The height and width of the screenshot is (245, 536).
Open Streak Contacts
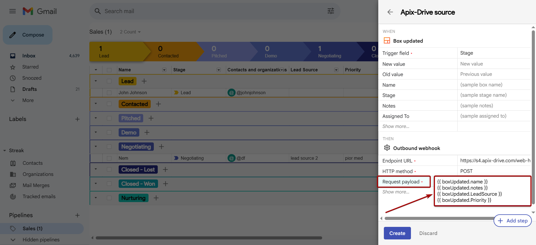pos(32,163)
